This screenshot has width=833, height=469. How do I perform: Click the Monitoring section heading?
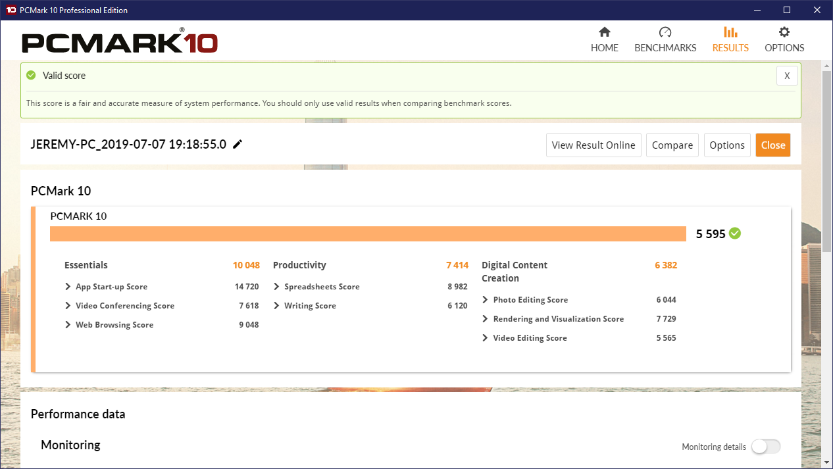pyautogui.click(x=70, y=445)
